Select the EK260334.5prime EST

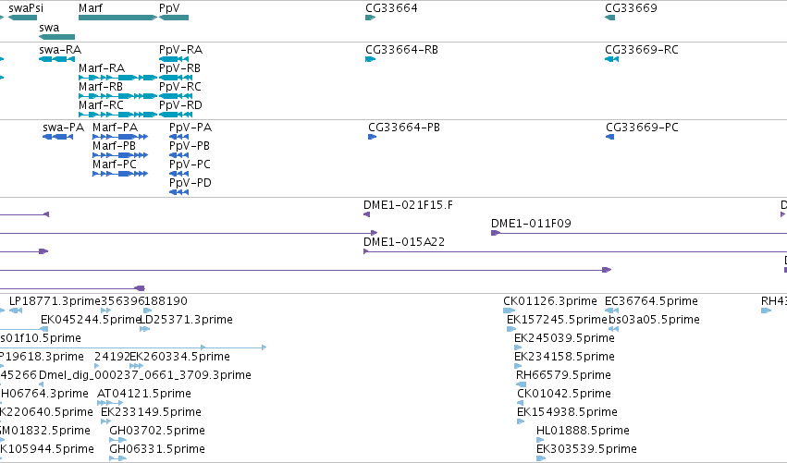coord(136,367)
